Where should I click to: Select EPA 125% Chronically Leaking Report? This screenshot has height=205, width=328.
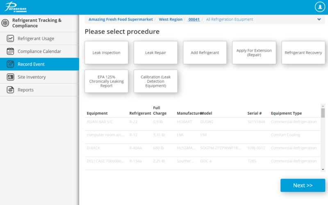tap(106, 81)
